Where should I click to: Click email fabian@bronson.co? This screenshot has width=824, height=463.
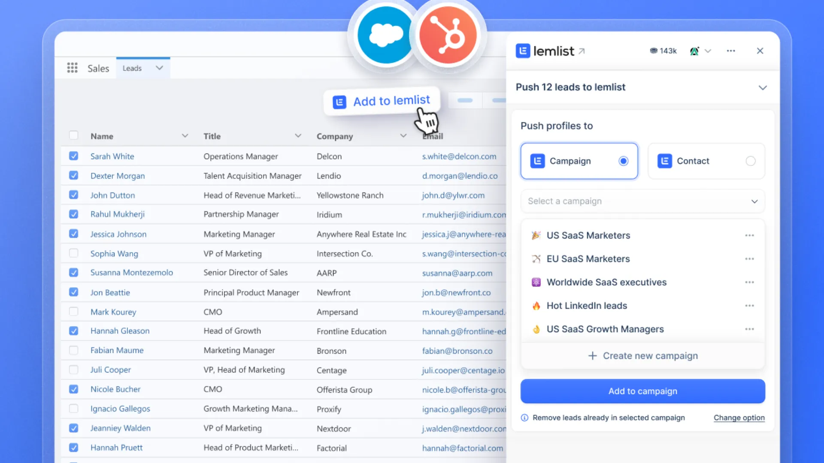(x=457, y=351)
